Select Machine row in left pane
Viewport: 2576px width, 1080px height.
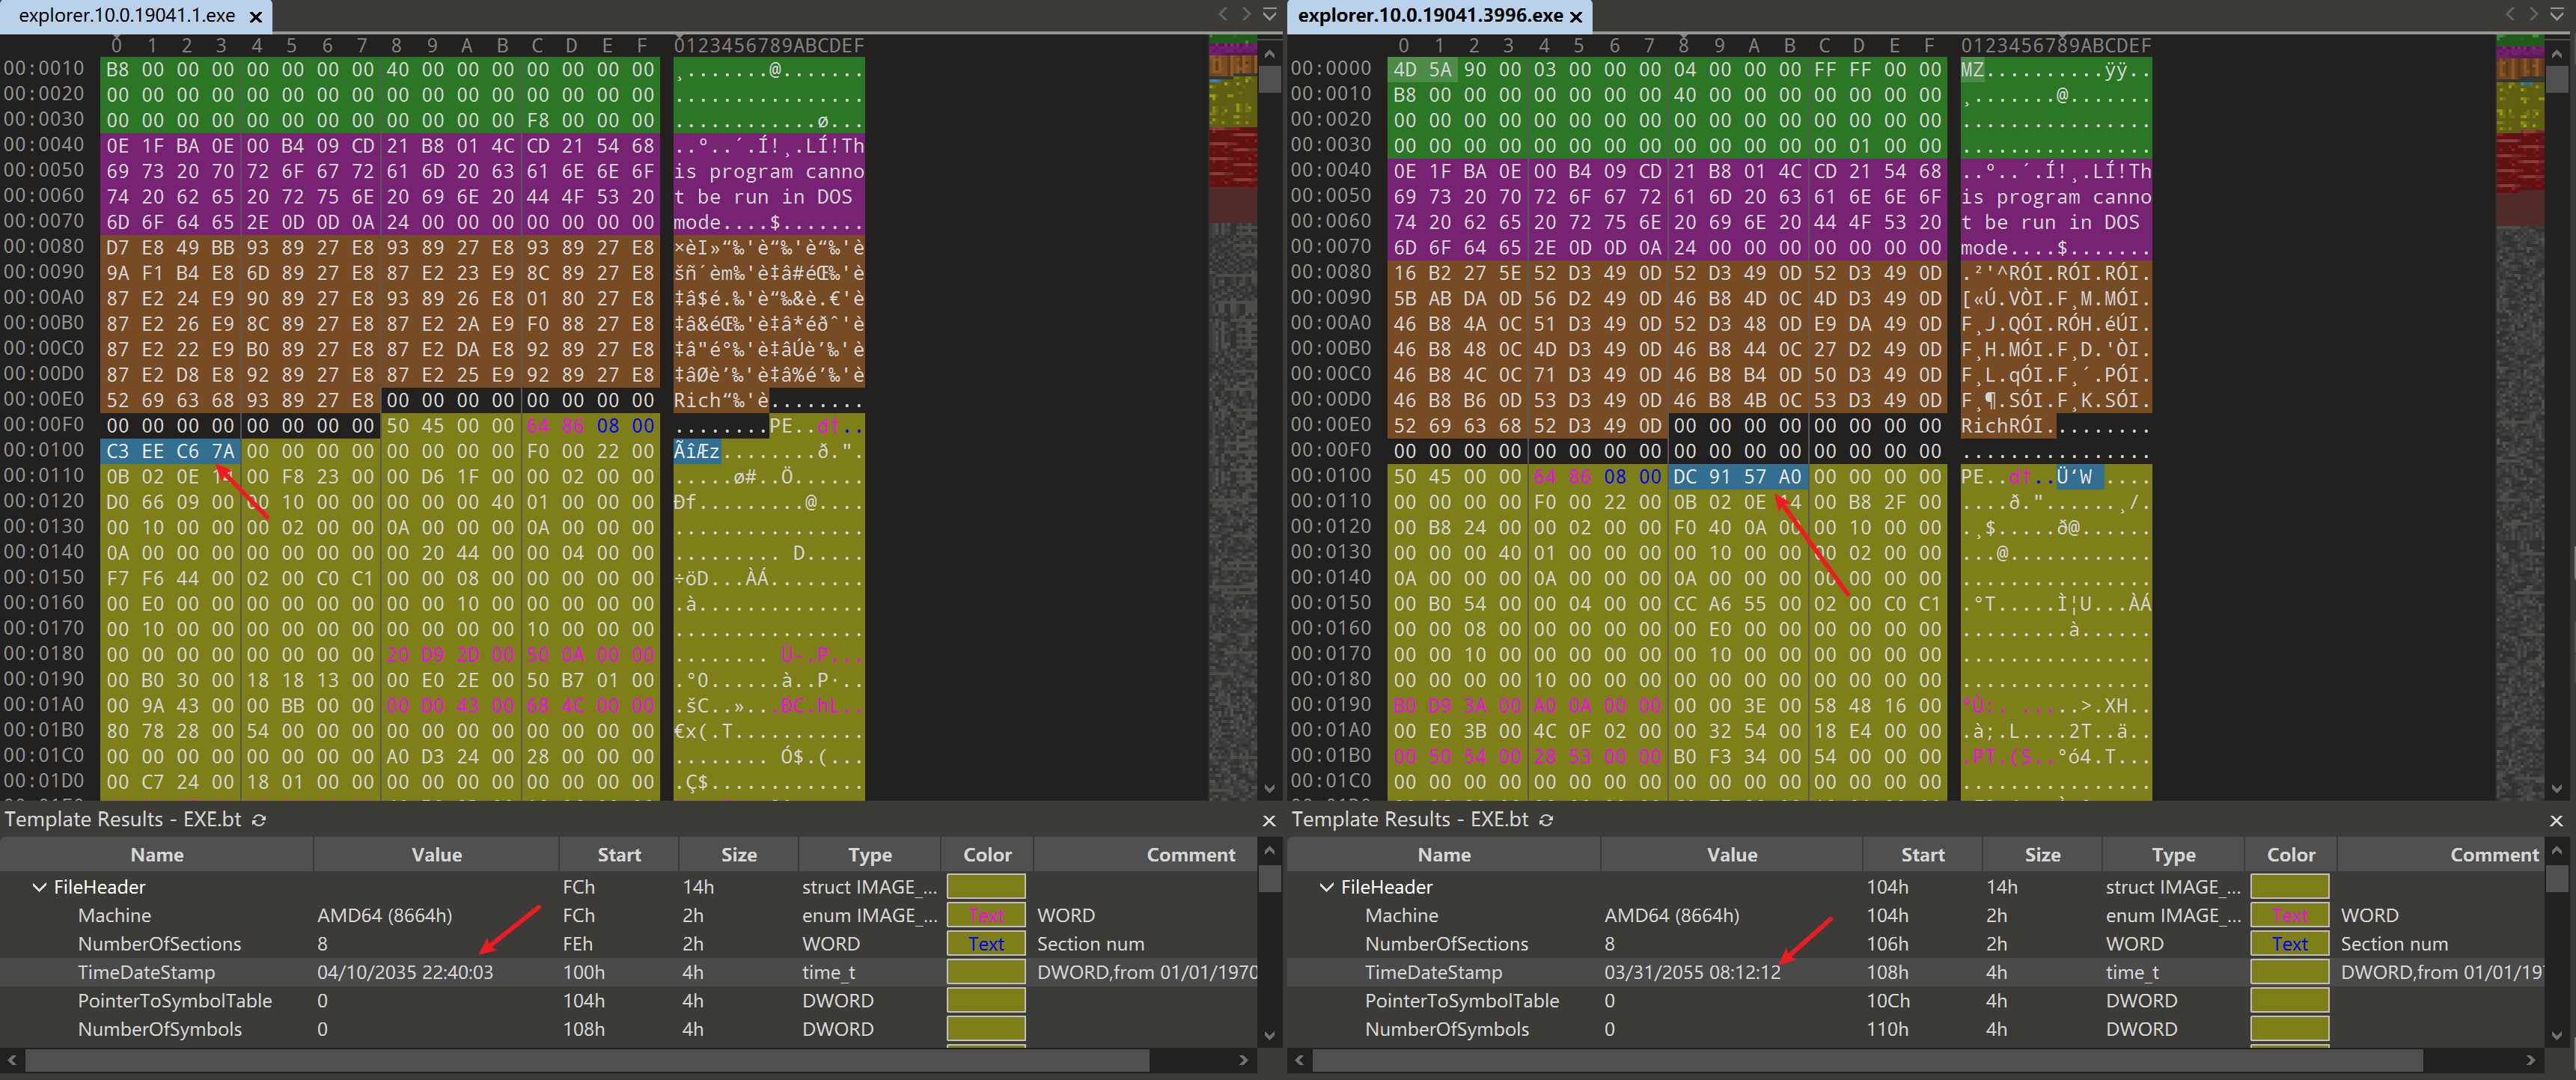point(628,915)
